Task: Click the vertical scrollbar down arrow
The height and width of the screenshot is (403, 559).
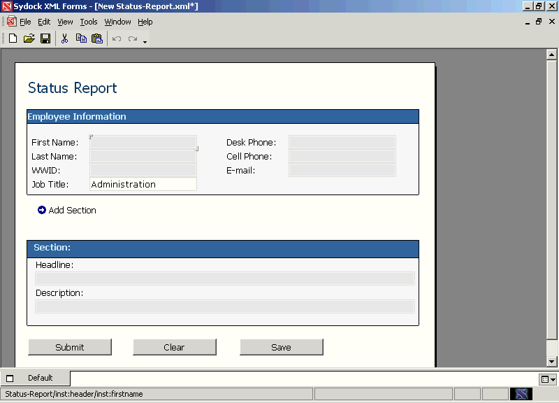Action: [551, 361]
